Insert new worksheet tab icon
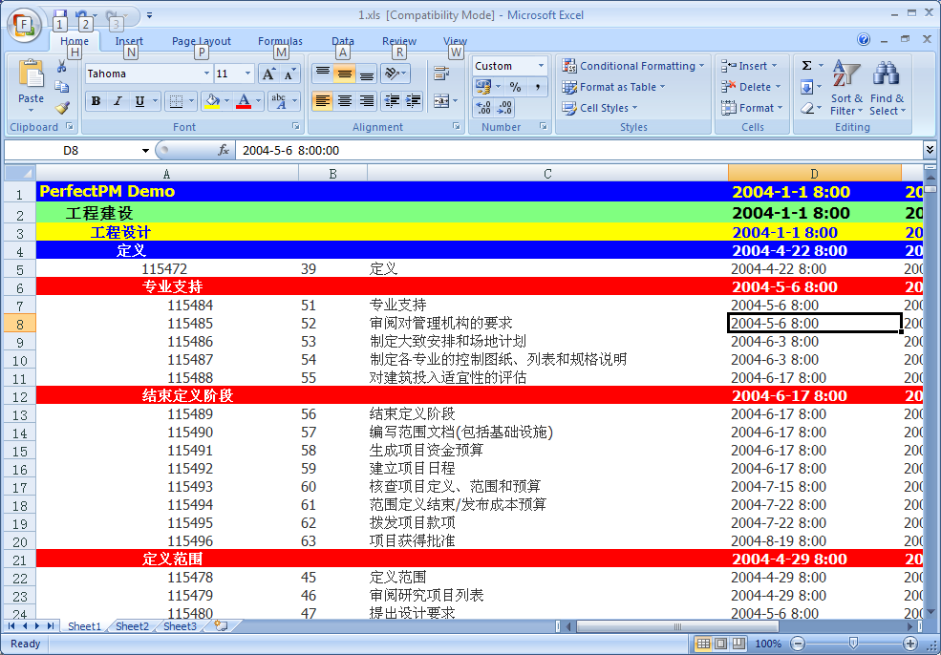The width and height of the screenshot is (941, 655). tap(221, 626)
